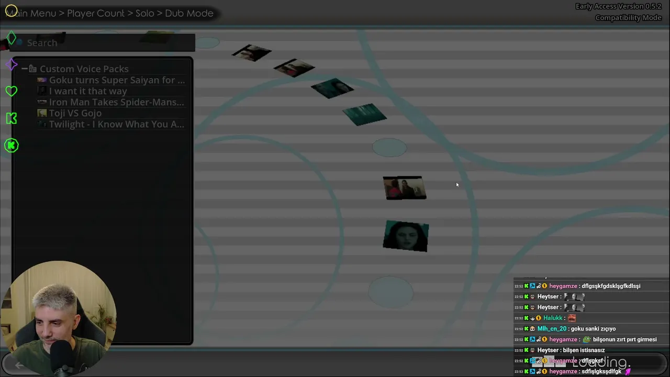Click the thumbnail showing two seated people
The image size is (670, 377).
tap(405, 188)
